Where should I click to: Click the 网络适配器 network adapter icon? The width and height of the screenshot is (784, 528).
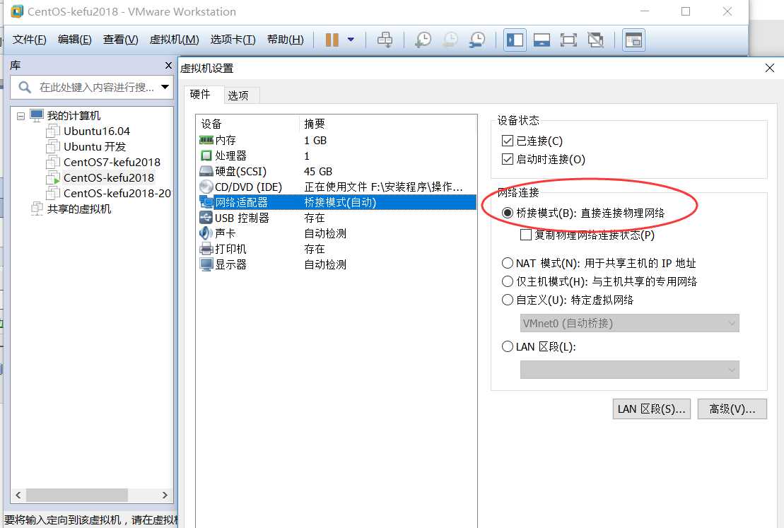click(x=206, y=202)
